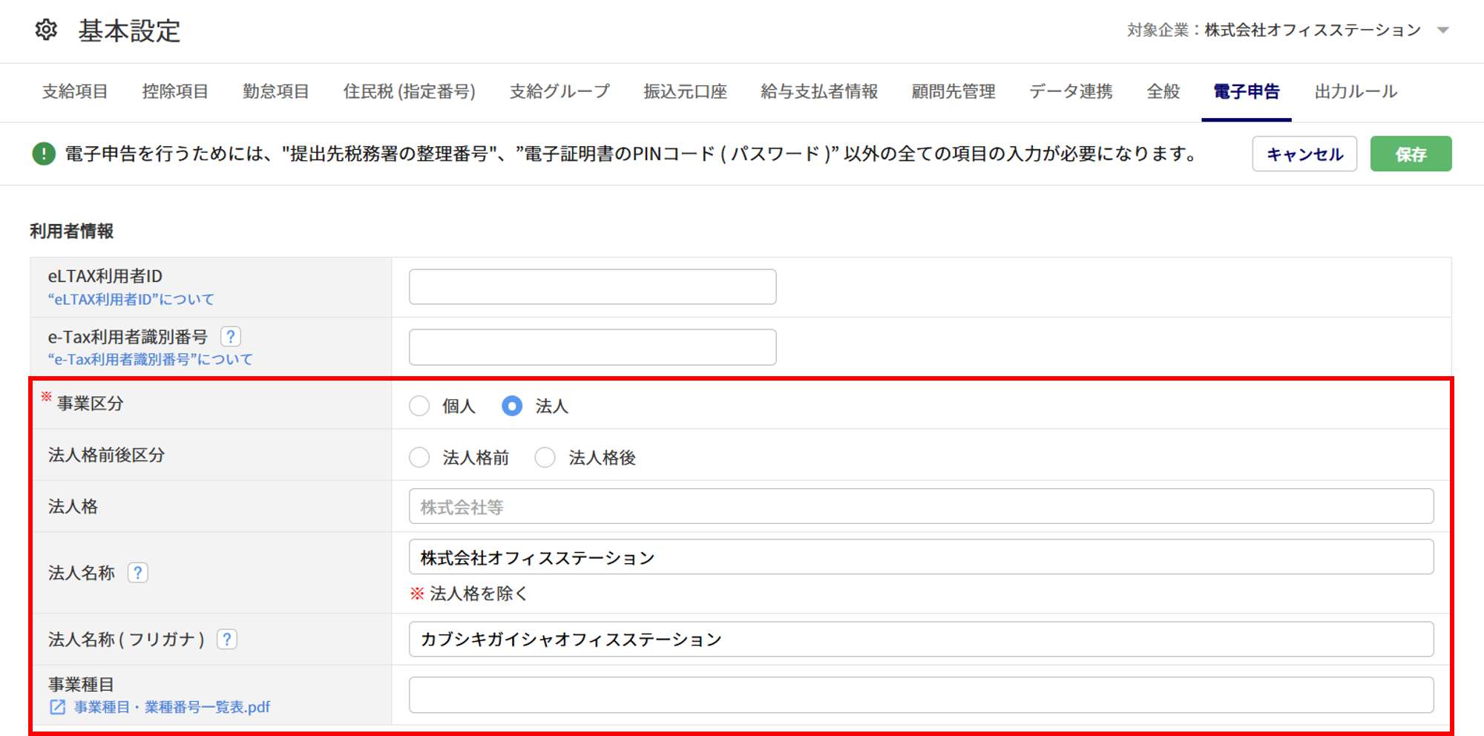The height and width of the screenshot is (736, 1484).
Task: Open the "e-Tax利用者識別番号"について link
Action: tap(151, 359)
